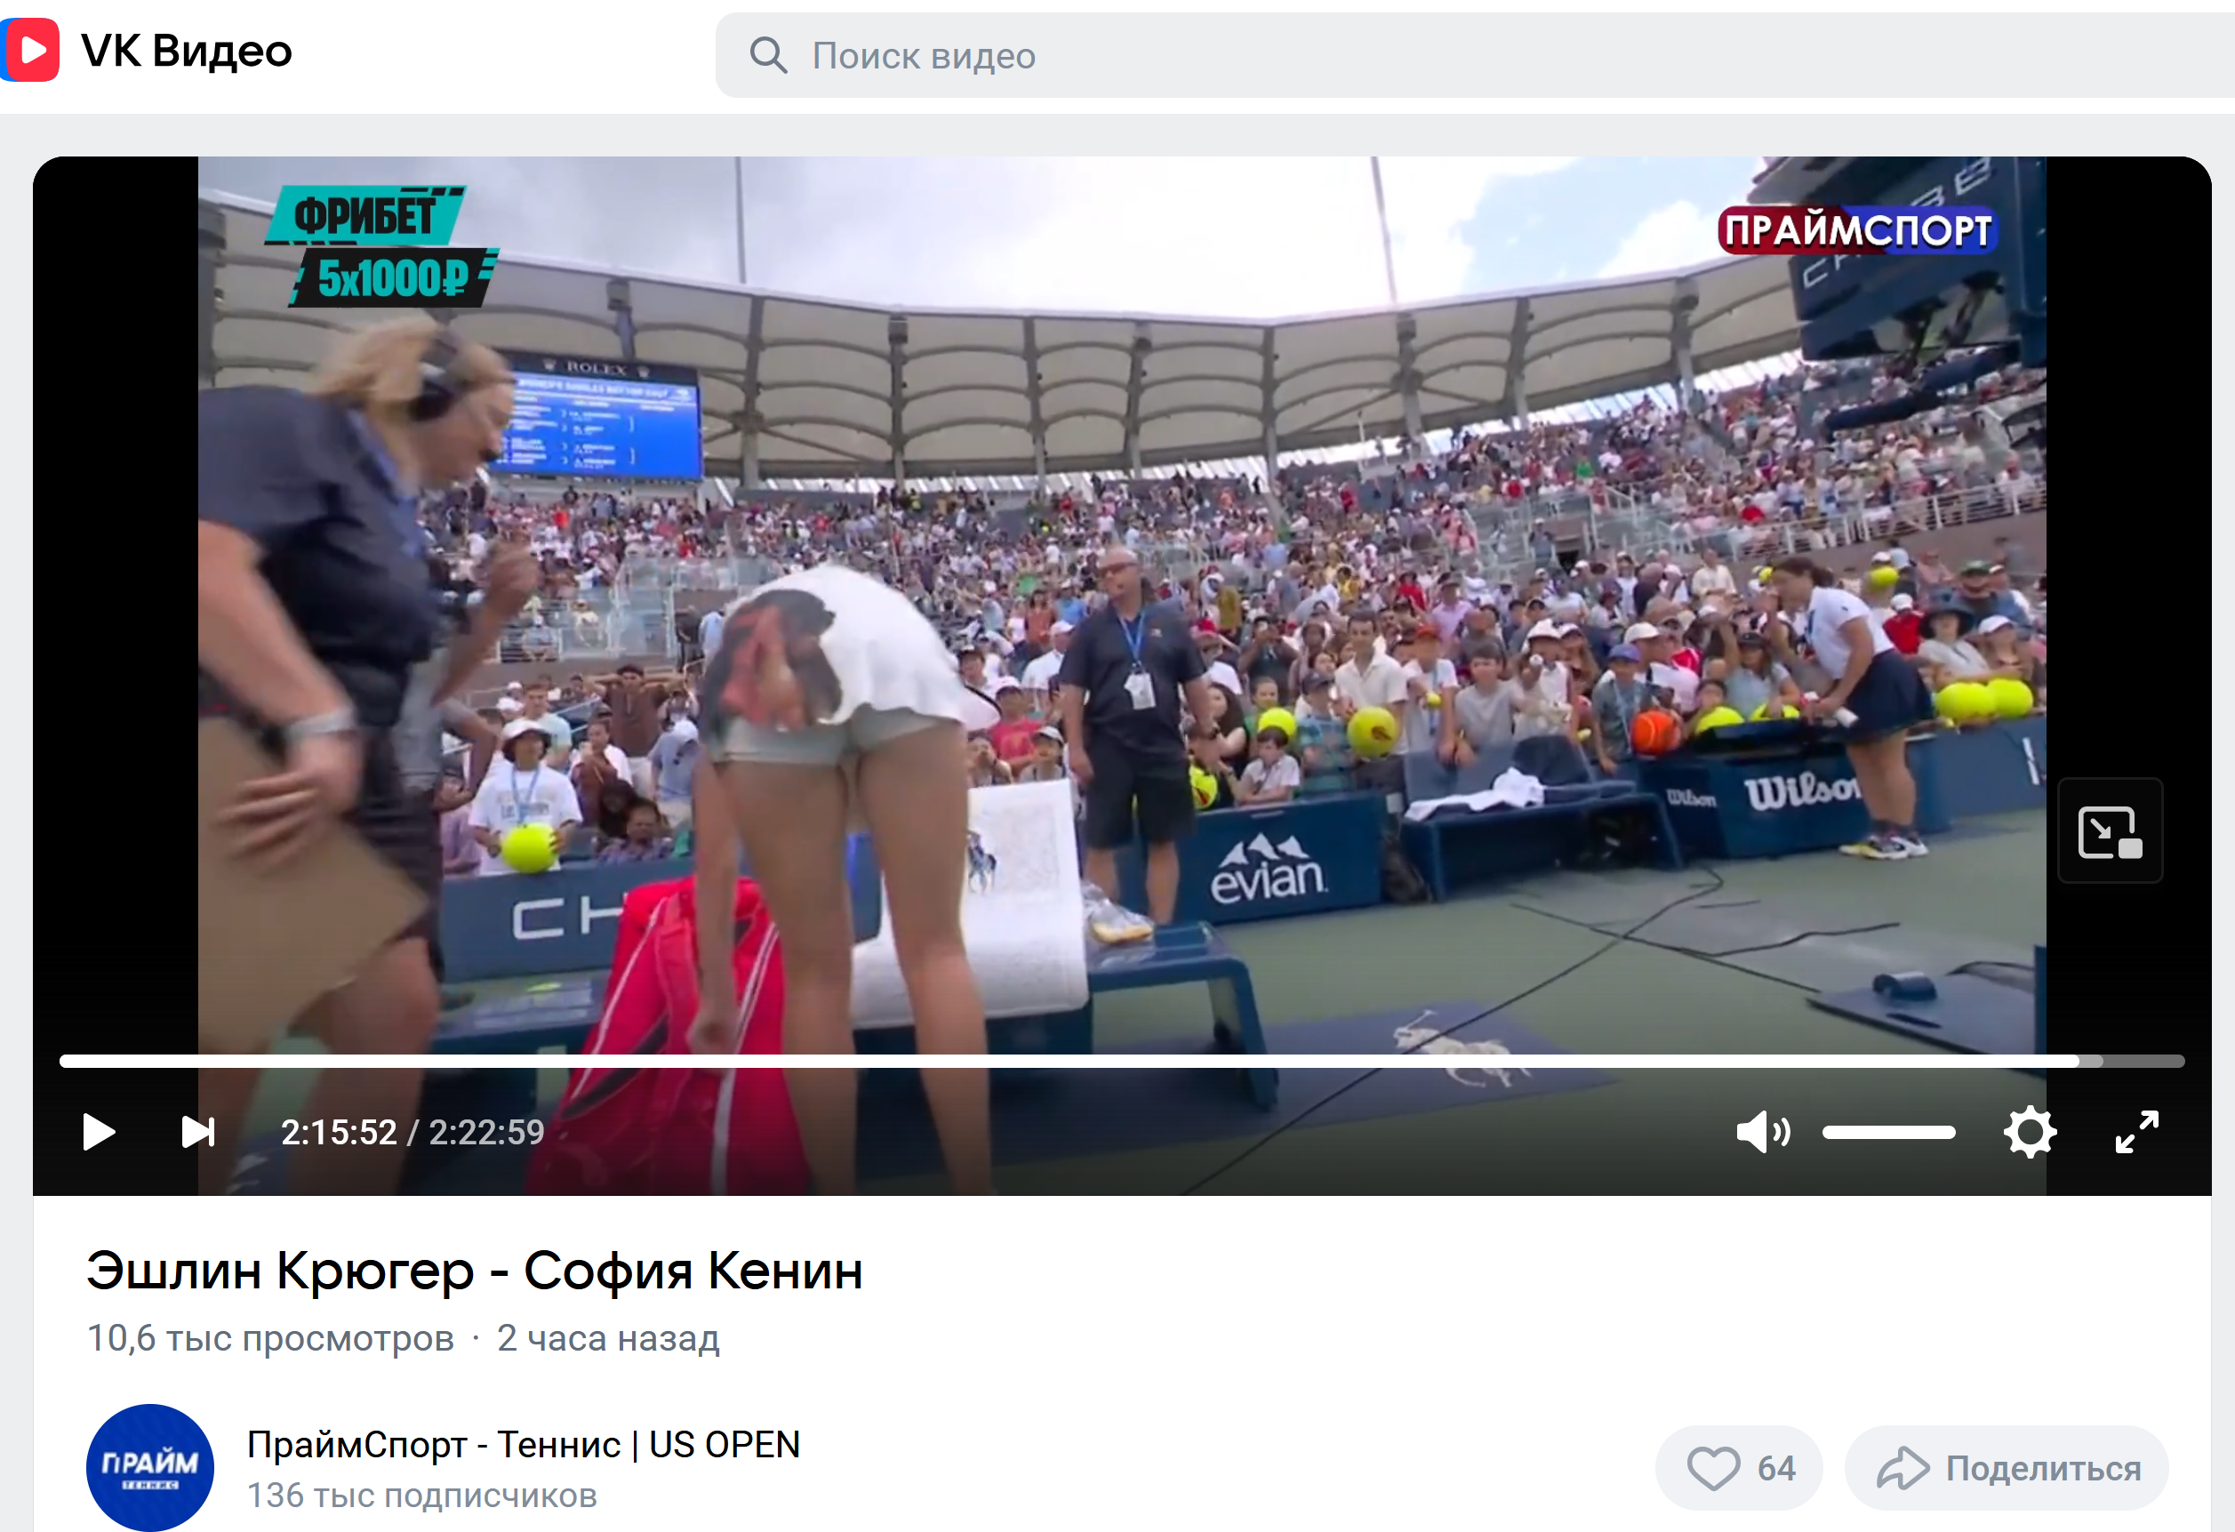The image size is (2235, 1532).
Task: Adjust the volume slider
Action: [1887, 1132]
